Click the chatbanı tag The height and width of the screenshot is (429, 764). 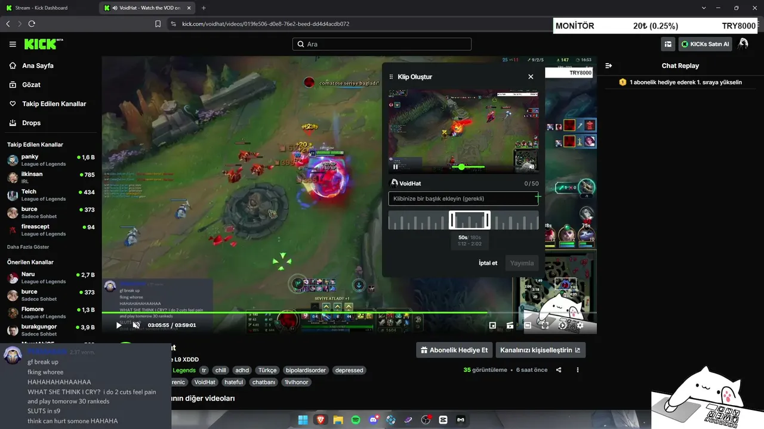tap(264, 382)
